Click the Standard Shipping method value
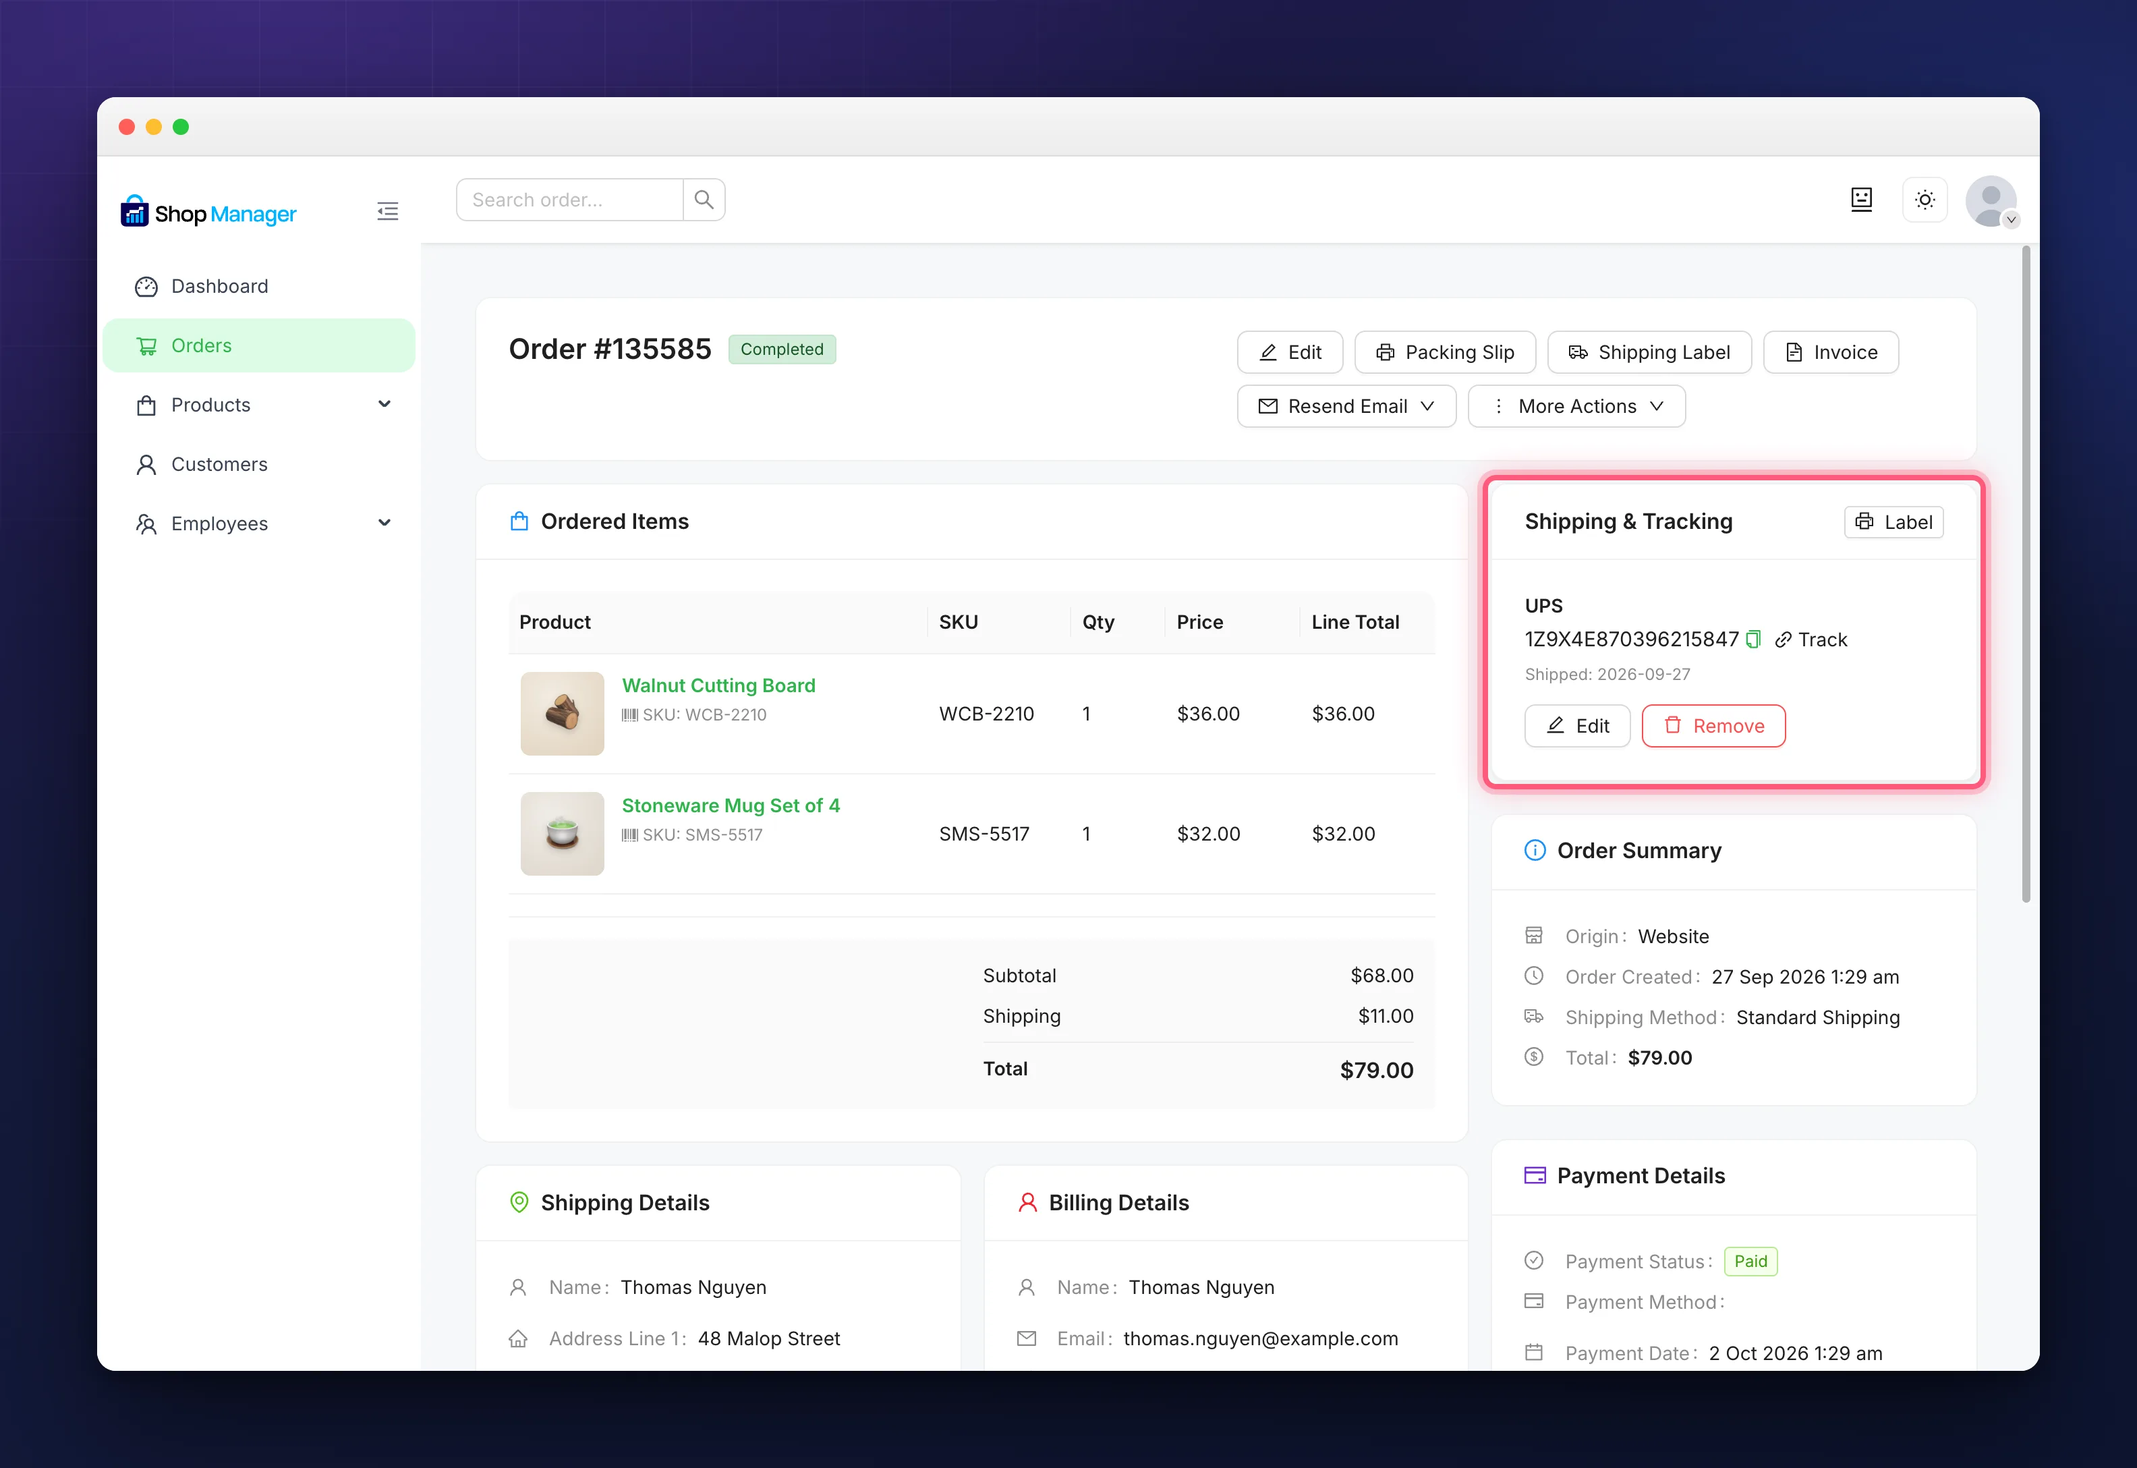2137x1468 pixels. tap(1817, 1017)
